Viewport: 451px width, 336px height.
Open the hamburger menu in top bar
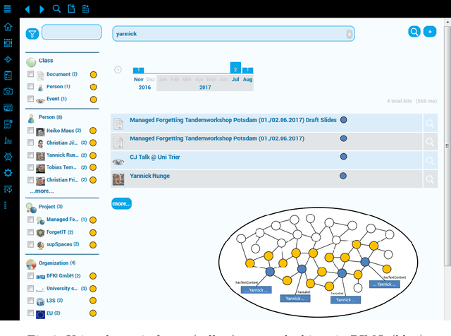[x=8, y=9]
